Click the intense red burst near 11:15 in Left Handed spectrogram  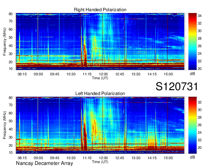[x=85, y=136]
